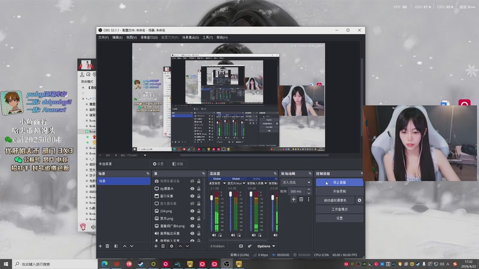
Task: Open source properties gear in Sources toolbar
Action: [172, 246]
